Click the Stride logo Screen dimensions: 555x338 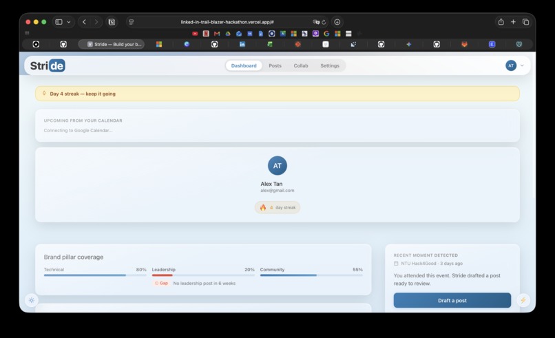click(48, 65)
